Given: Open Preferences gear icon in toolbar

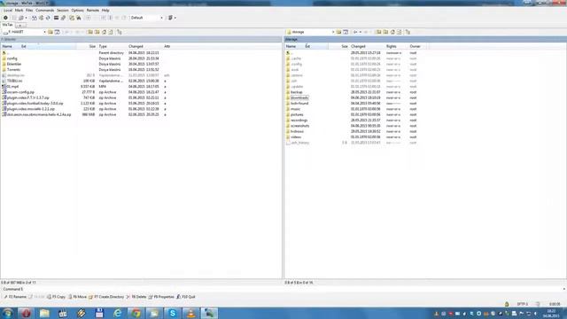Looking at the screenshot, I should [x=5, y=18].
